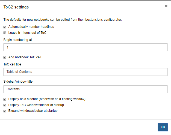Toggle the Automatically number headings checkbox

pyautogui.click(x=5, y=27)
